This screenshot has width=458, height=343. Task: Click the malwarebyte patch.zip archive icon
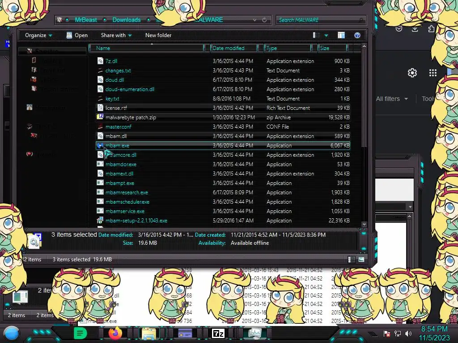click(100, 117)
